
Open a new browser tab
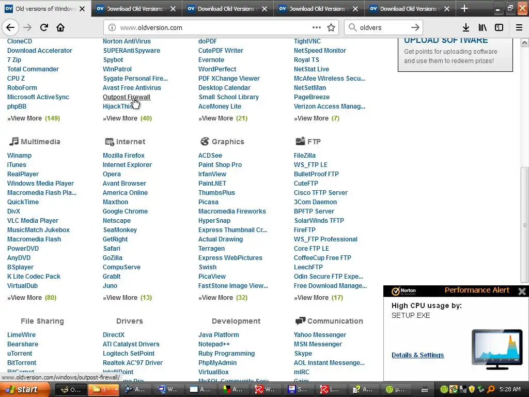click(x=464, y=8)
